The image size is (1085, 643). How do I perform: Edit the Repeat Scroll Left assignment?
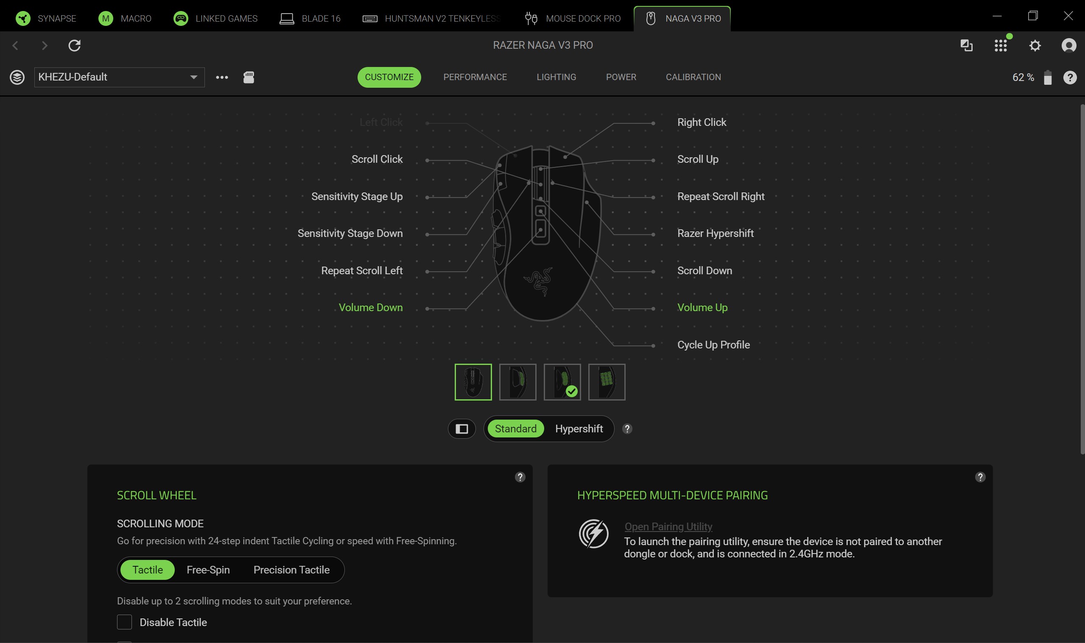click(361, 271)
